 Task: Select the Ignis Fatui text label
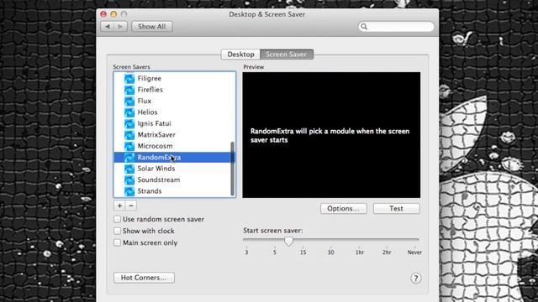point(154,123)
